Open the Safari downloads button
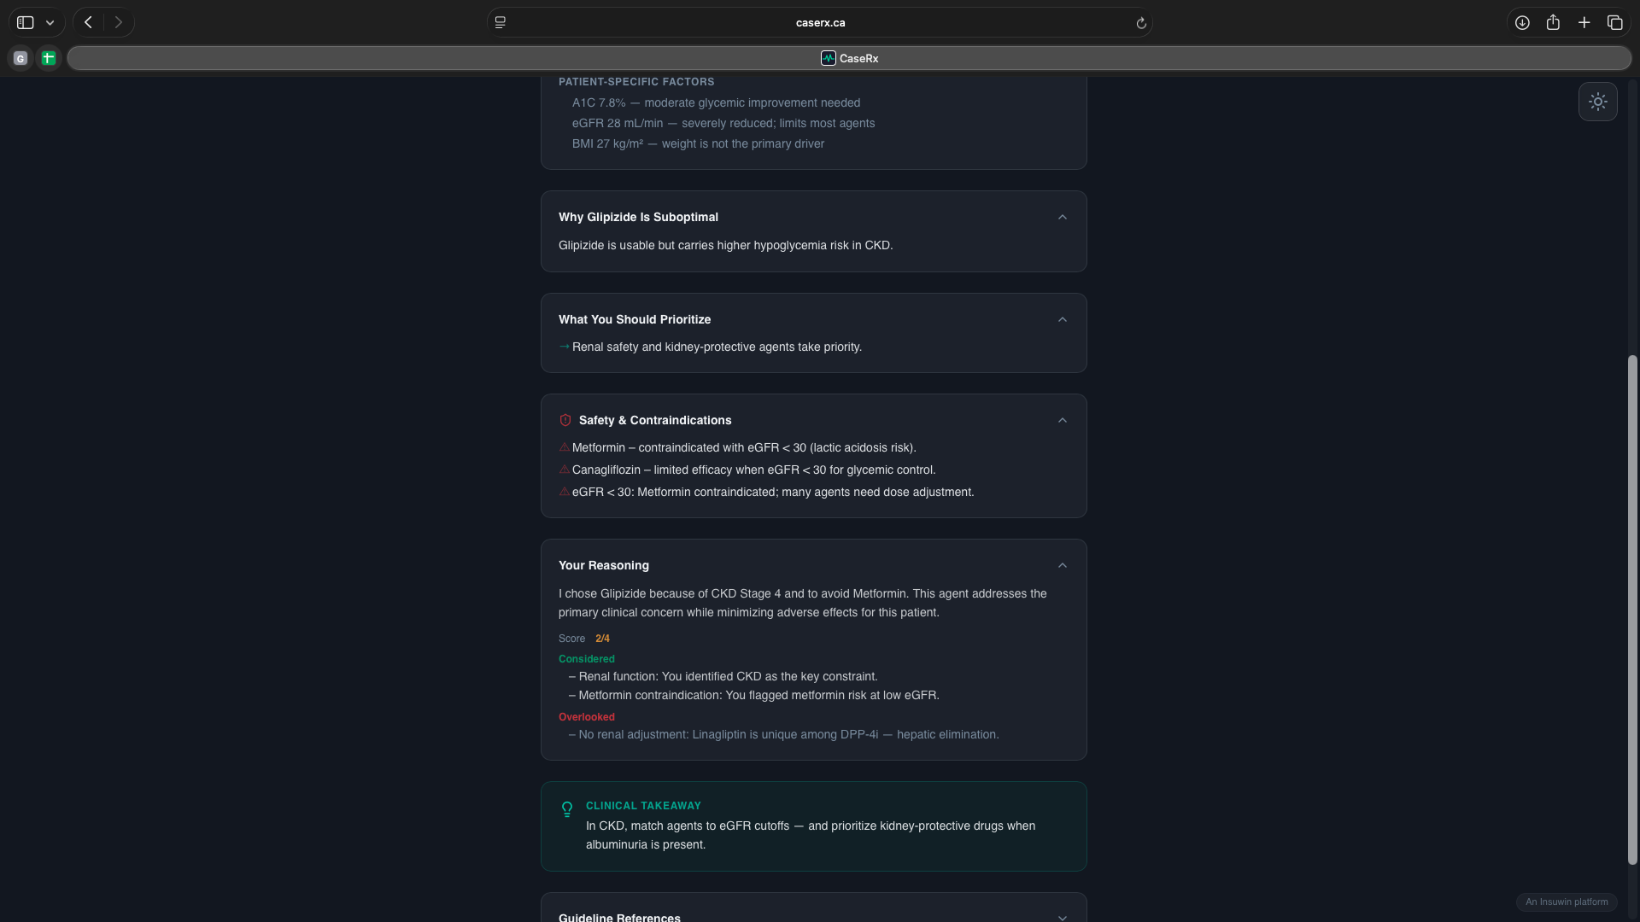Viewport: 1640px width, 922px height. click(1521, 22)
